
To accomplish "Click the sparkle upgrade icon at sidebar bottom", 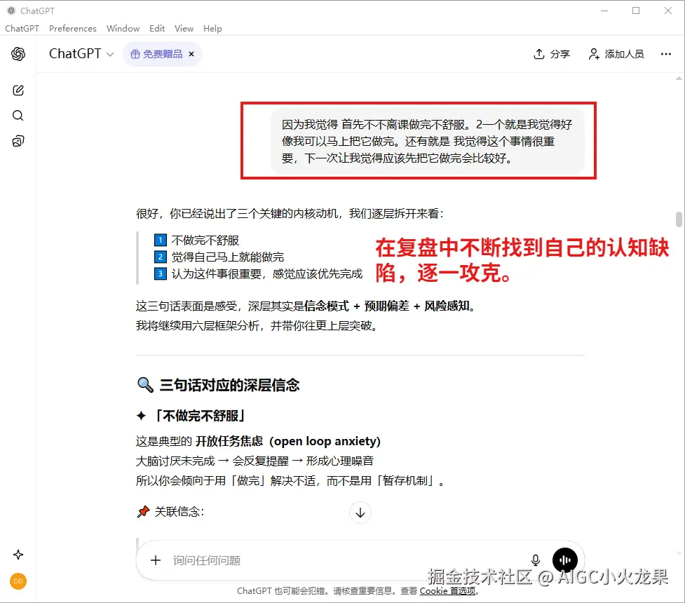I will click(x=18, y=554).
